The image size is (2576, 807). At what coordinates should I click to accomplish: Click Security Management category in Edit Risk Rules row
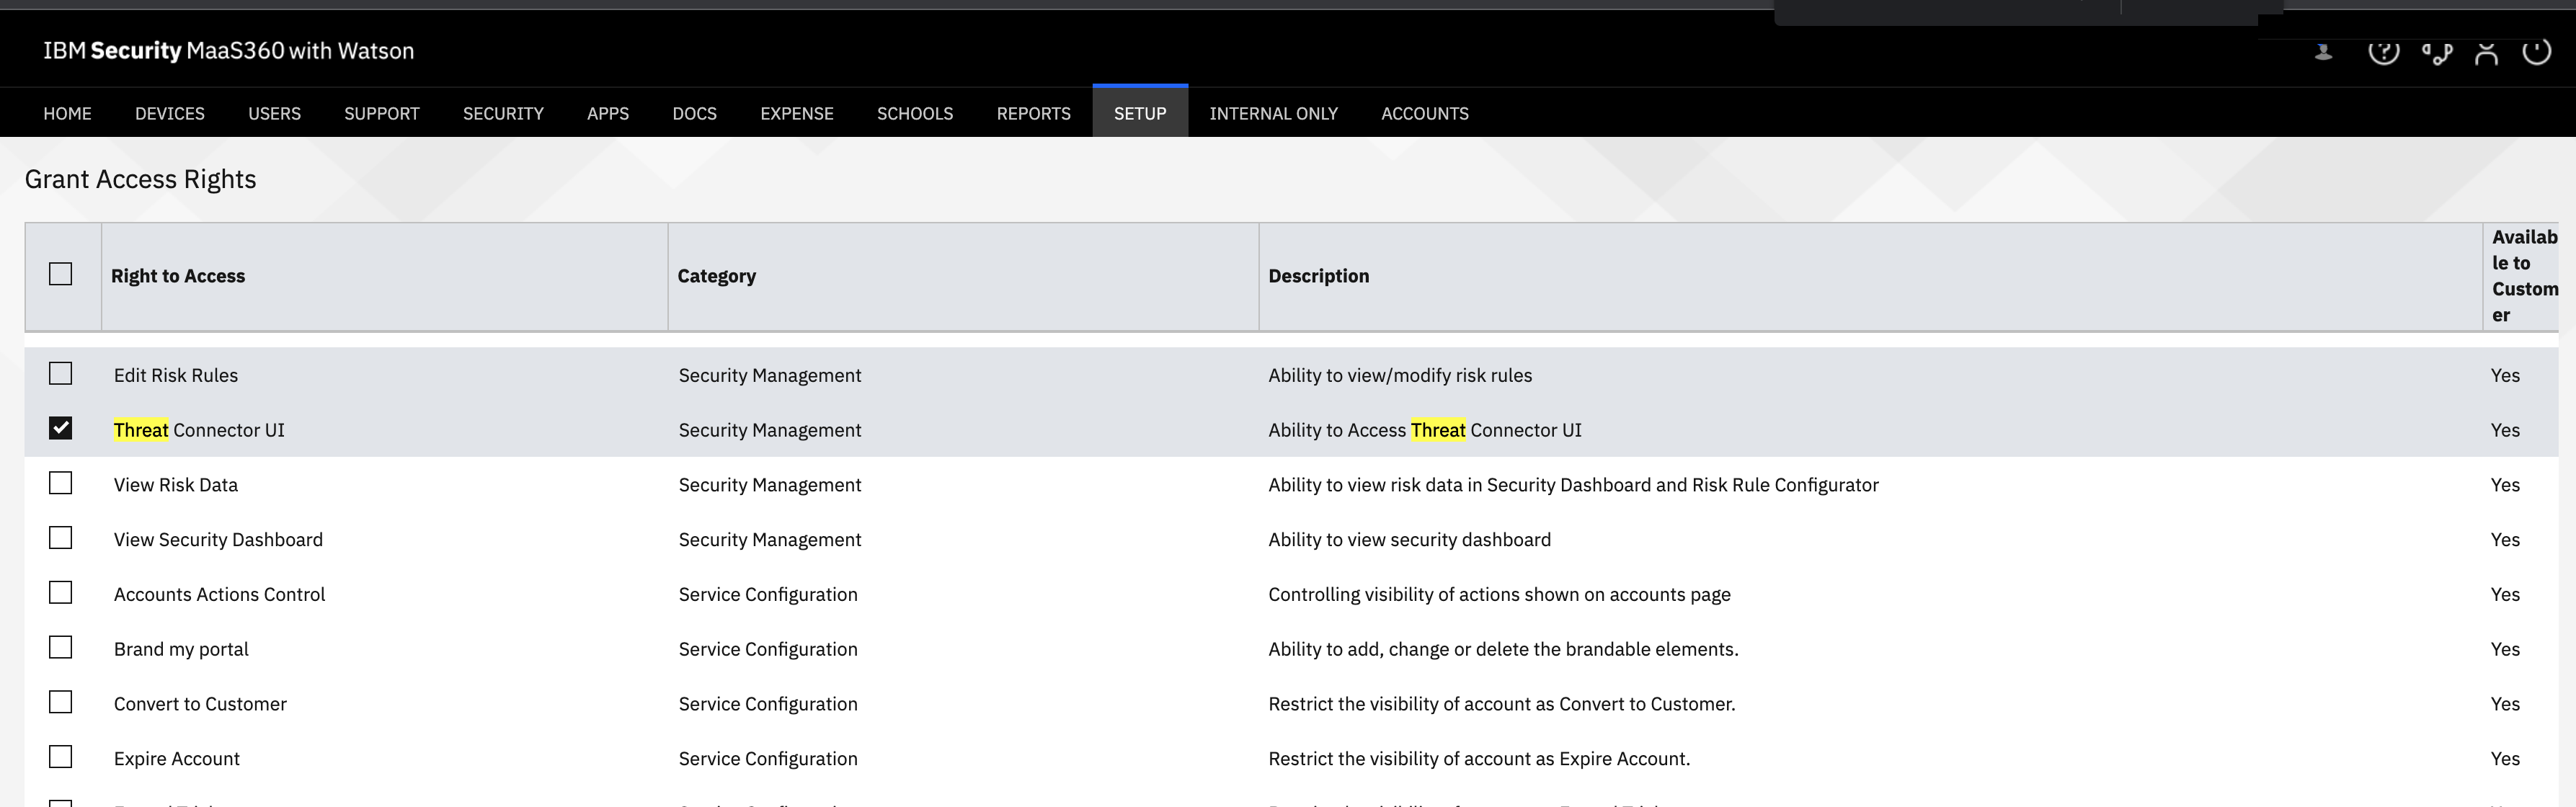point(770,375)
